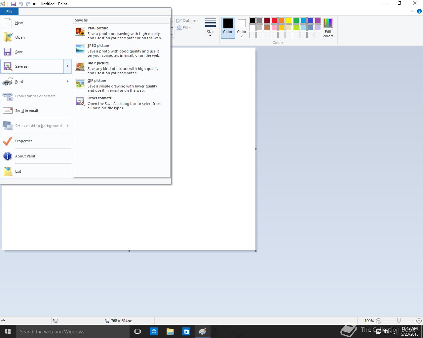Image resolution: width=423 pixels, height=338 pixels.
Task: Pick the orange color swatch
Action: coord(282,20)
